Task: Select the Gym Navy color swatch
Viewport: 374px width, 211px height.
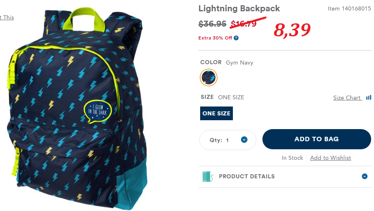Action: pyautogui.click(x=209, y=77)
